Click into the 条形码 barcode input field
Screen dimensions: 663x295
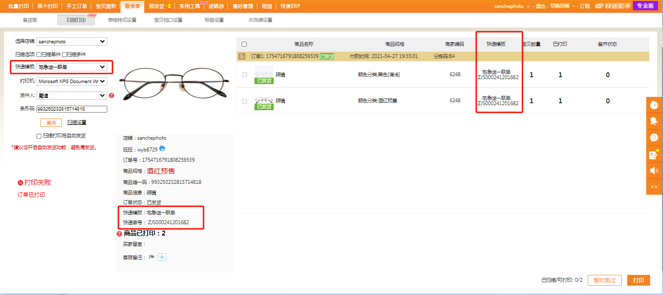72,109
